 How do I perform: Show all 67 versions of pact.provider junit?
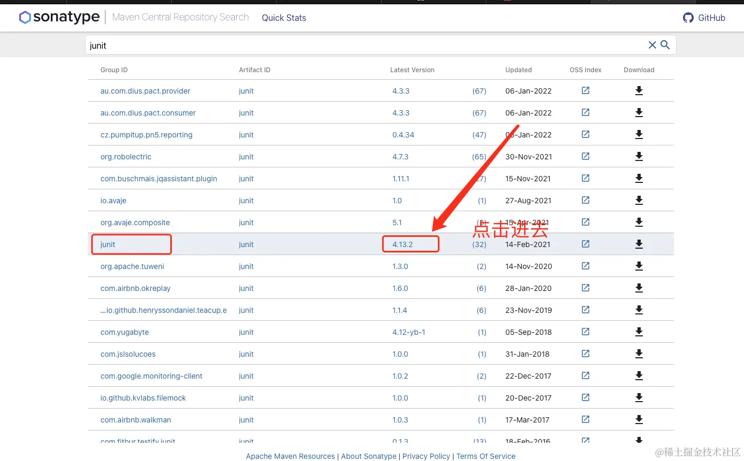480,91
